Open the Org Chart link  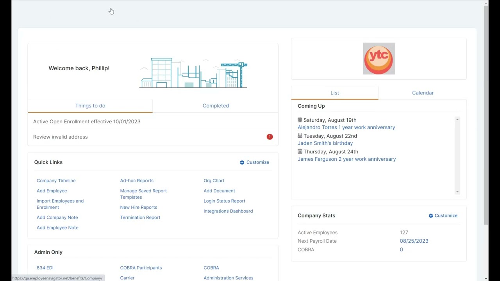214,181
